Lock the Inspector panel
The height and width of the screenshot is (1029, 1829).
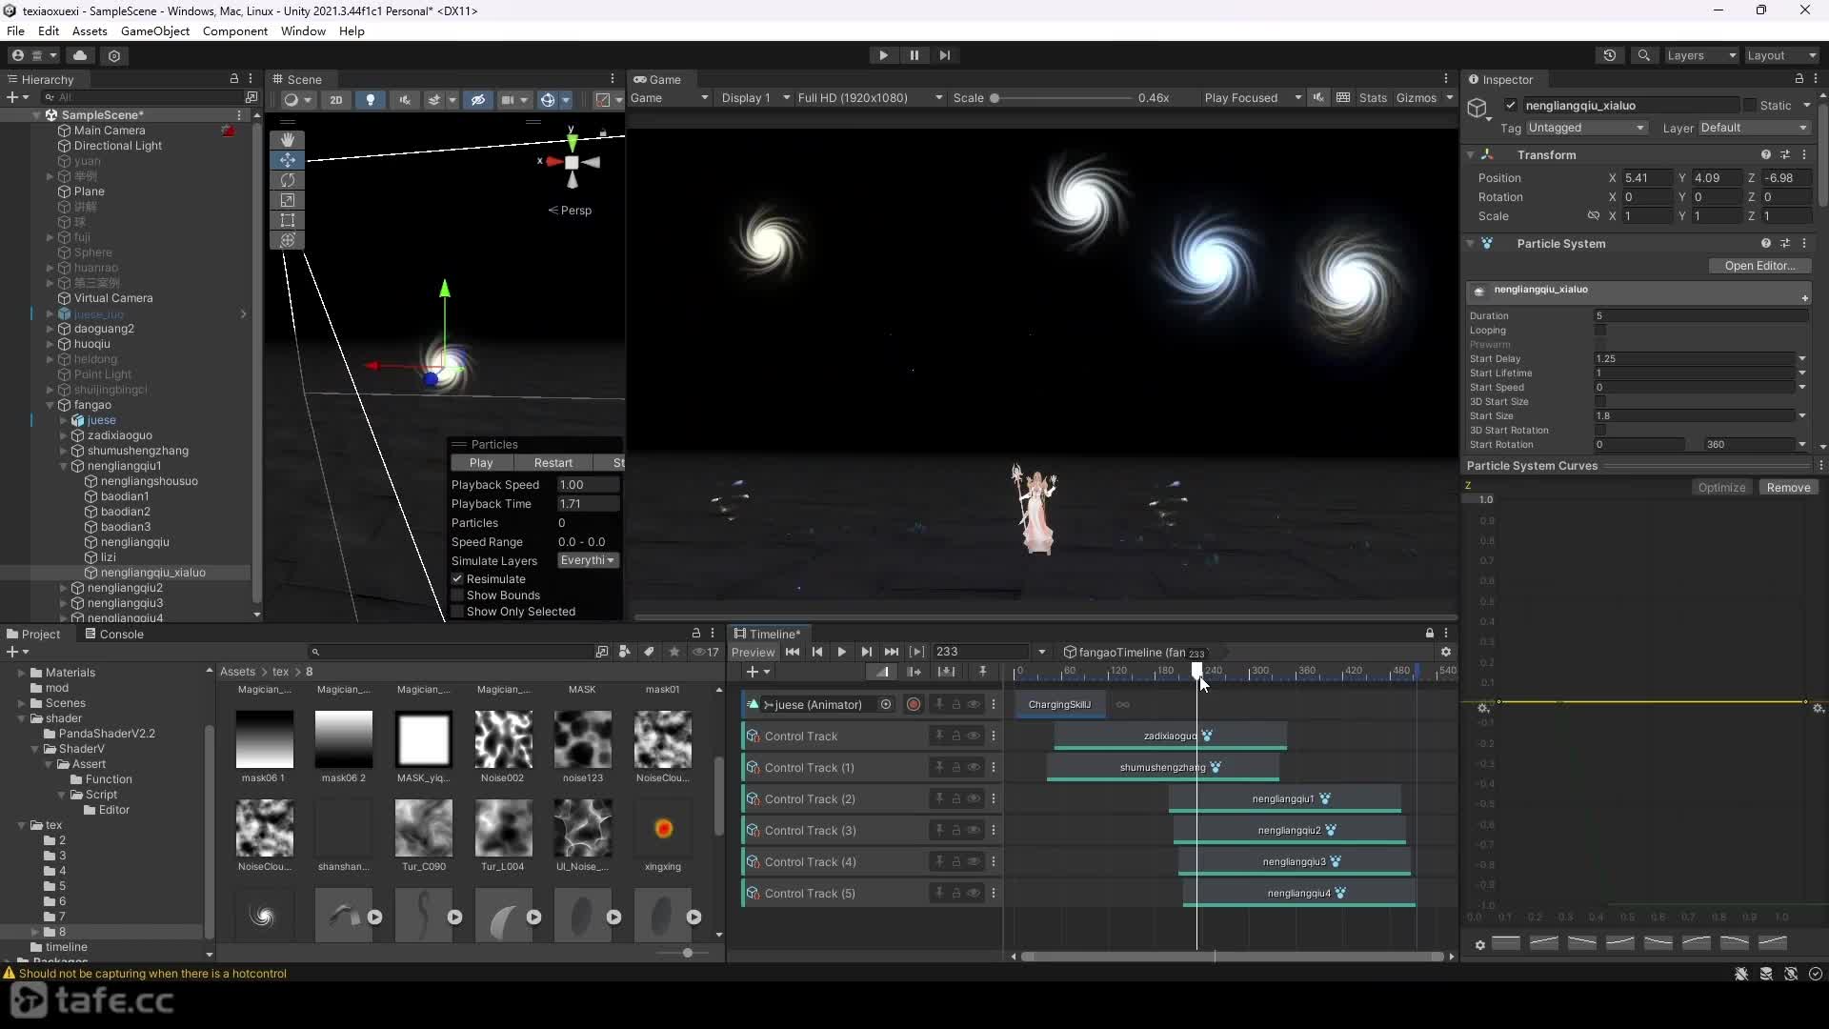coord(1799,79)
